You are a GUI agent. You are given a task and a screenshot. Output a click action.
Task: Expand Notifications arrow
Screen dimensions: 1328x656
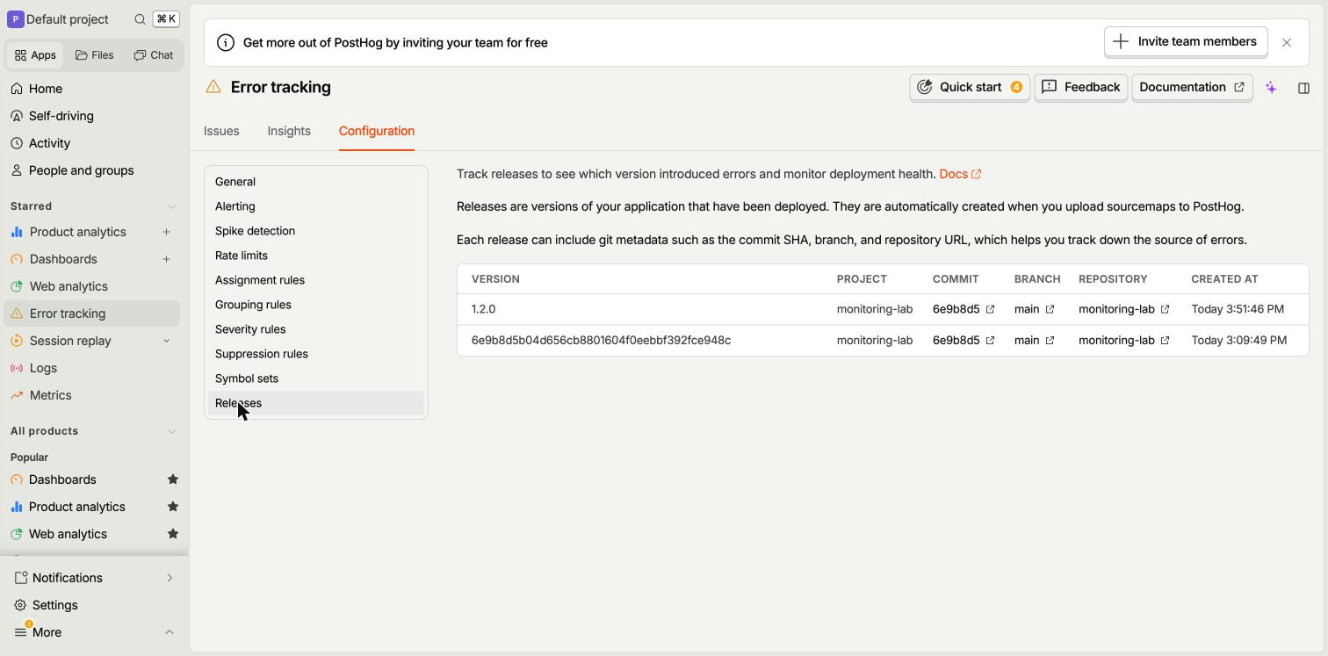[x=170, y=578]
